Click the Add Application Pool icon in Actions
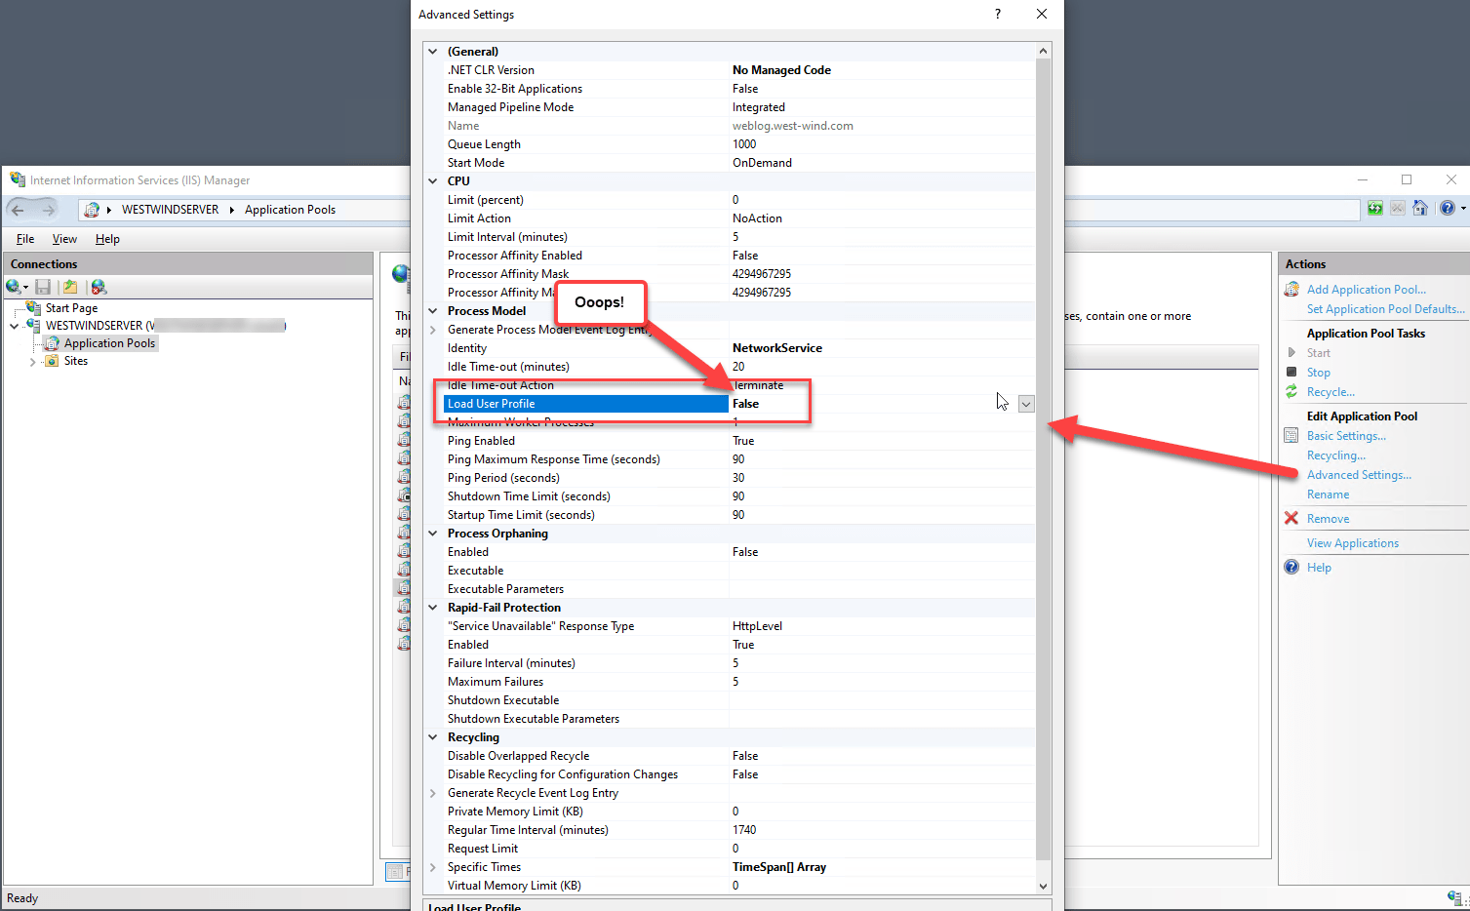Screen dimensions: 1470x911 (1291, 290)
